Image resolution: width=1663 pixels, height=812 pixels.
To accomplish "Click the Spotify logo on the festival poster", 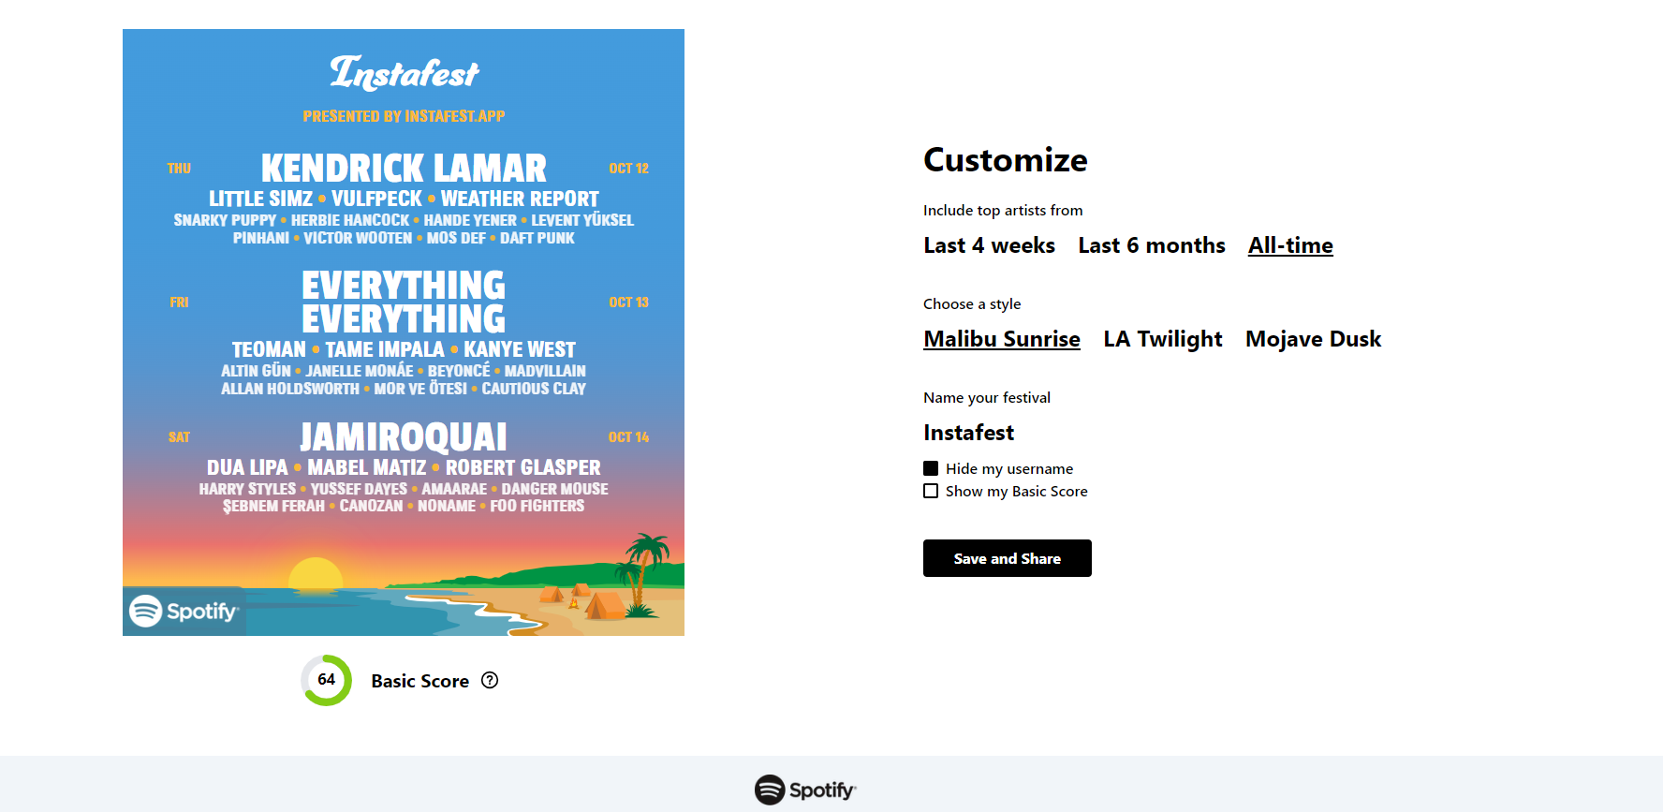I will (184, 611).
